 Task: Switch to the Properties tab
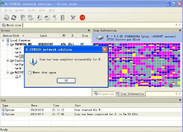coord(104,94)
